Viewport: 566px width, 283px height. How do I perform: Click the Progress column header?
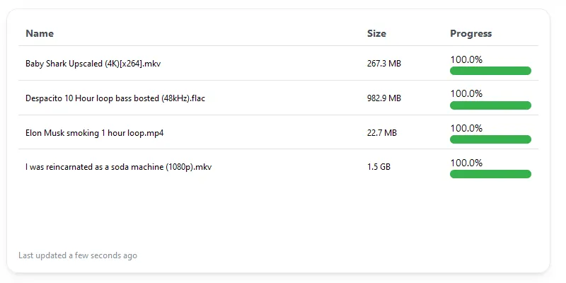click(470, 33)
